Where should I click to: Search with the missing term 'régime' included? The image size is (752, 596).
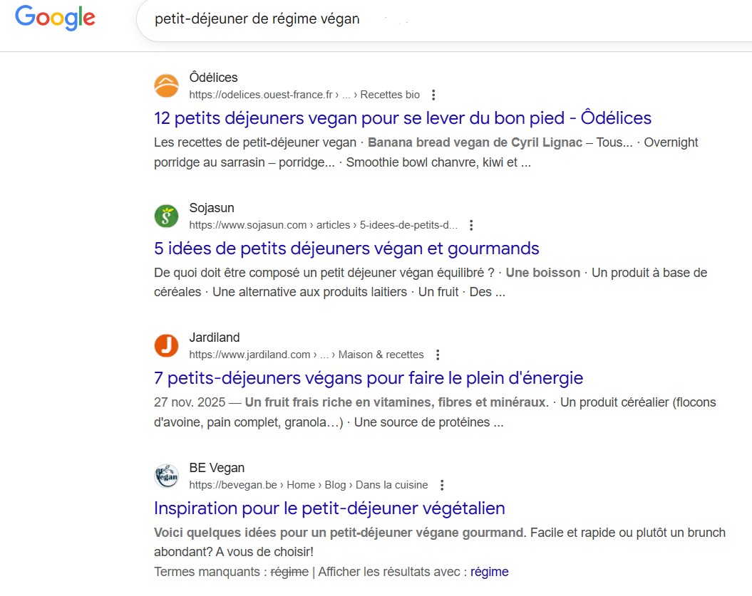point(491,571)
